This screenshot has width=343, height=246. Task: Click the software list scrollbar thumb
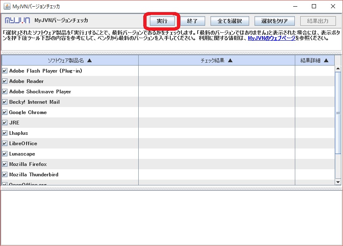(338, 113)
